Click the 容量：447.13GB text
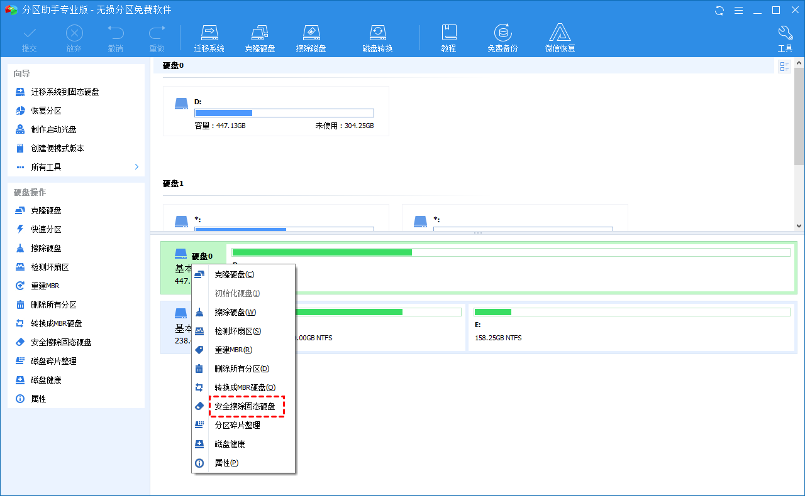Image resolution: width=805 pixels, height=496 pixels. point(220,126)
